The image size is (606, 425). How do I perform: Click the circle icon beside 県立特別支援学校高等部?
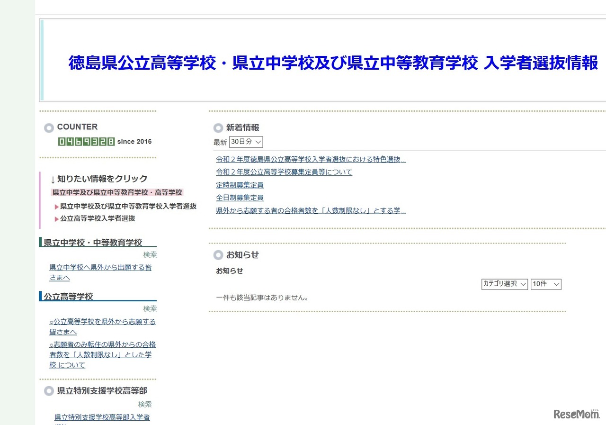coord(49,391)
